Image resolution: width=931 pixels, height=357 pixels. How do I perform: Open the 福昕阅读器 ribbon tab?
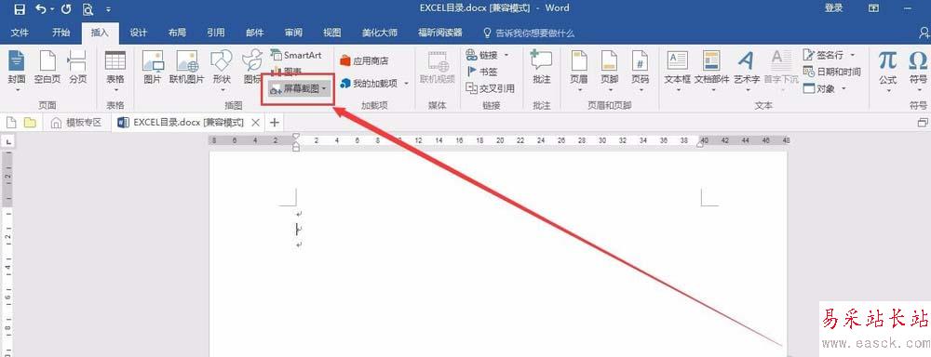[439, 33]
